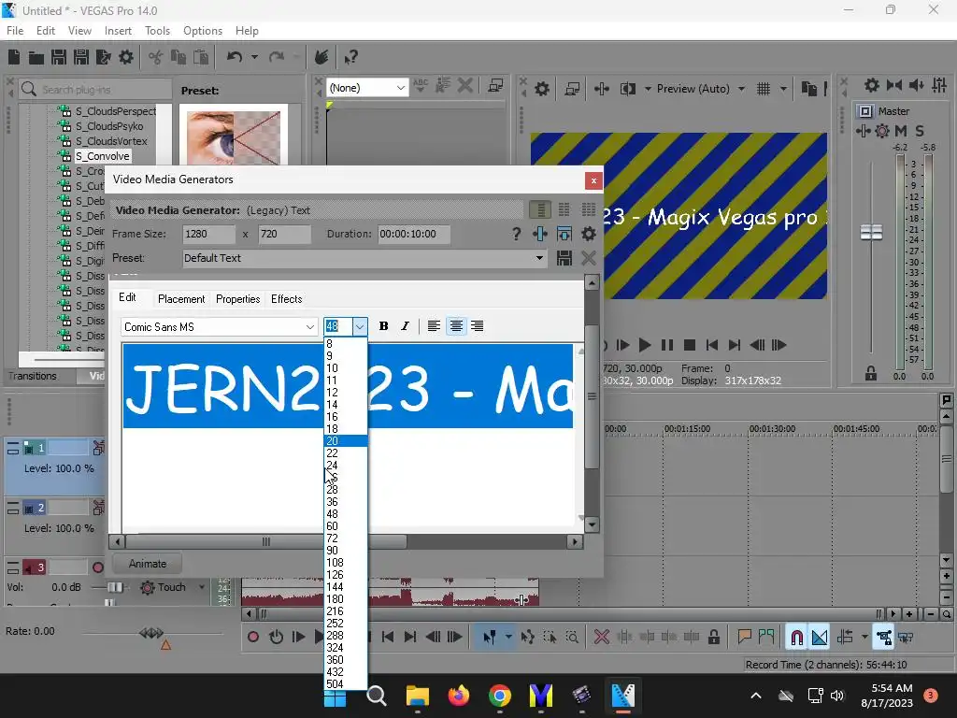The image size is (957, 718).
Task: Toggle Master fader lock icon
Action: click(871, 373)
